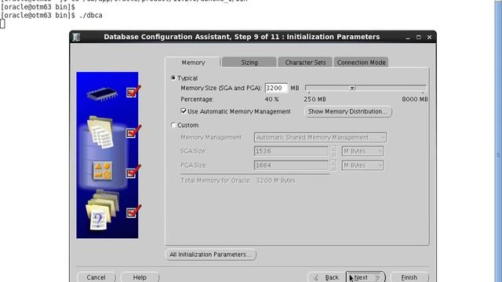Click the documents folder icon

[x=100, y=132]
